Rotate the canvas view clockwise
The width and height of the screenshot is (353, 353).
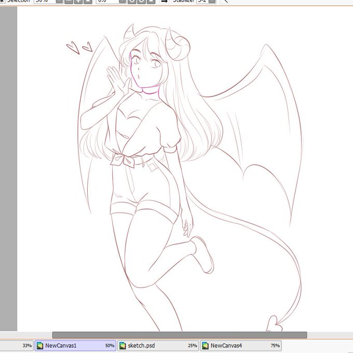tap(141, 2)
